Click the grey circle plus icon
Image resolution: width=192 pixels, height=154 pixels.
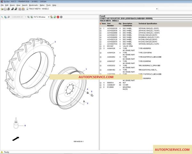[x=61, y=17]
